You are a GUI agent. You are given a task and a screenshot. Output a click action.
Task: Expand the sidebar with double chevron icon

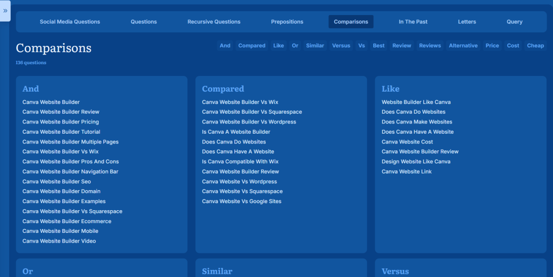coord(5,11)
